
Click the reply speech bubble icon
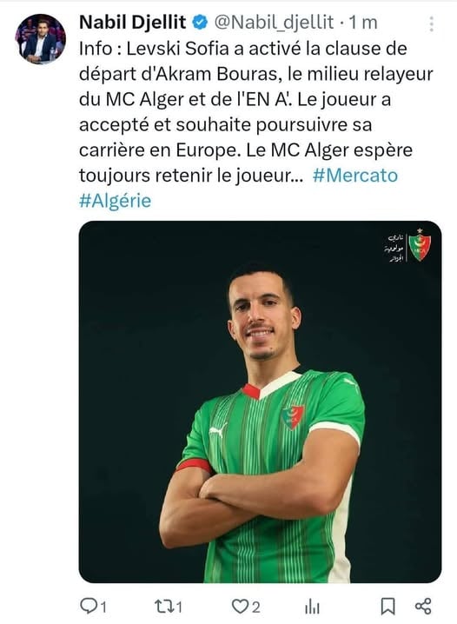coord(87,606)
